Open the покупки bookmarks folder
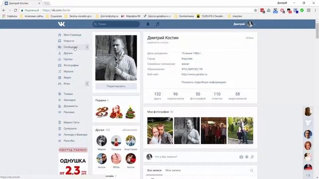Image resolution: width=319 pixels, height=179 pixels. point(235,16)
